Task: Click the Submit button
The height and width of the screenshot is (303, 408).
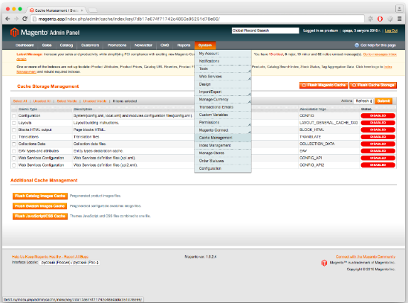Action: (383, 101)
